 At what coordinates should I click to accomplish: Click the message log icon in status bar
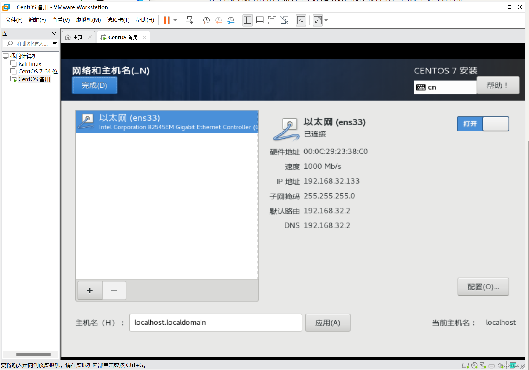pyautogui.click(x=513, y=365)
